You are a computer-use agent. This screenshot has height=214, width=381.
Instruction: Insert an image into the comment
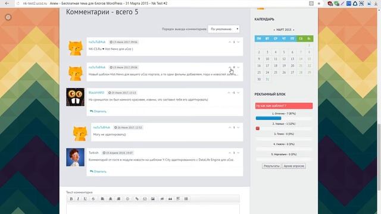coord(153,199)
